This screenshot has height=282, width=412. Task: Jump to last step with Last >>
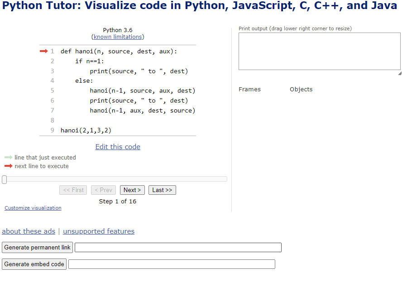tap(162, 190)
